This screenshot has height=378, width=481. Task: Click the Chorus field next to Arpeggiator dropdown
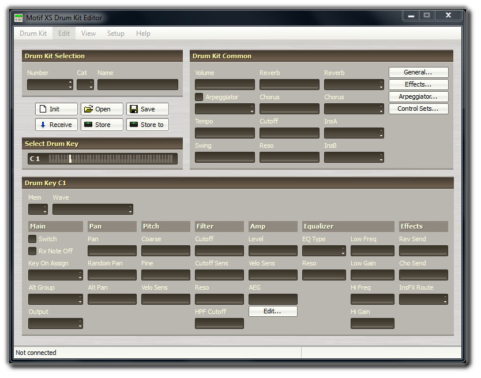tap(290, 108)
